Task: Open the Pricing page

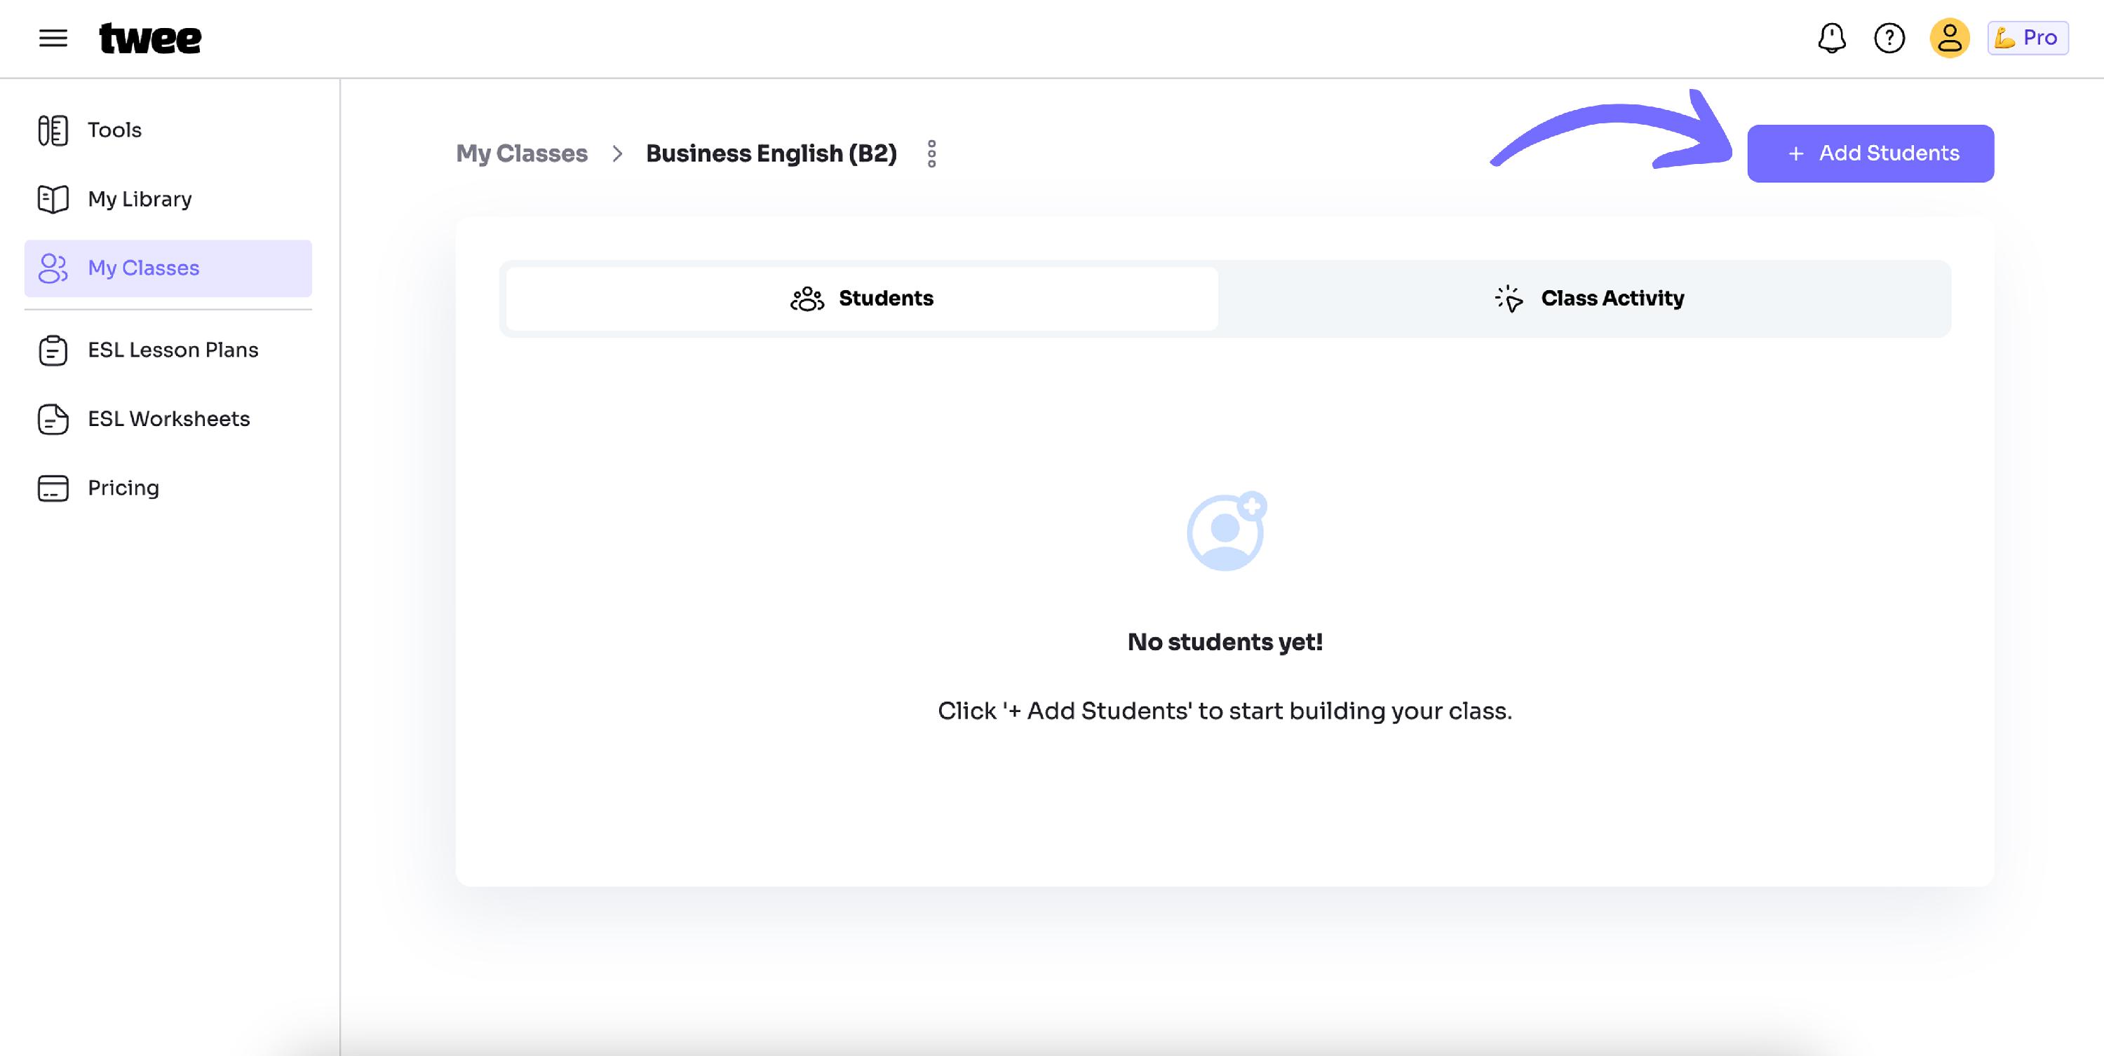Action: tap(168, 488)
